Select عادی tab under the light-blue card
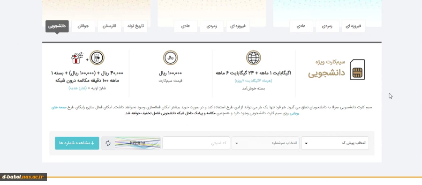This screenshot has height=185, width=422. 301,26
